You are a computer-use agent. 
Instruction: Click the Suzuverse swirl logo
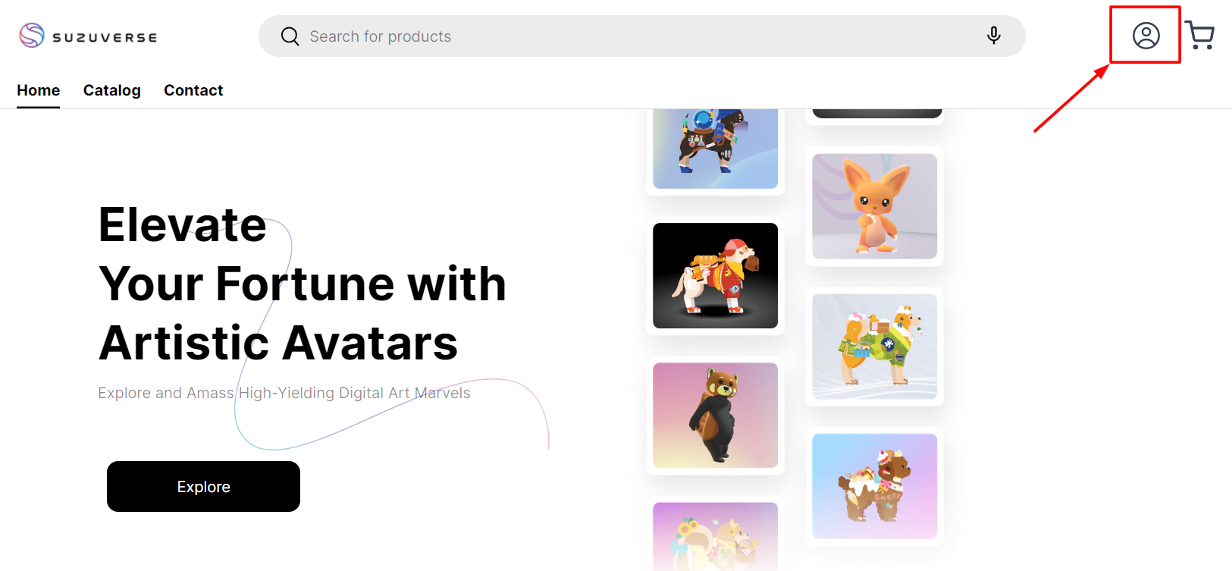click(32, 36)
